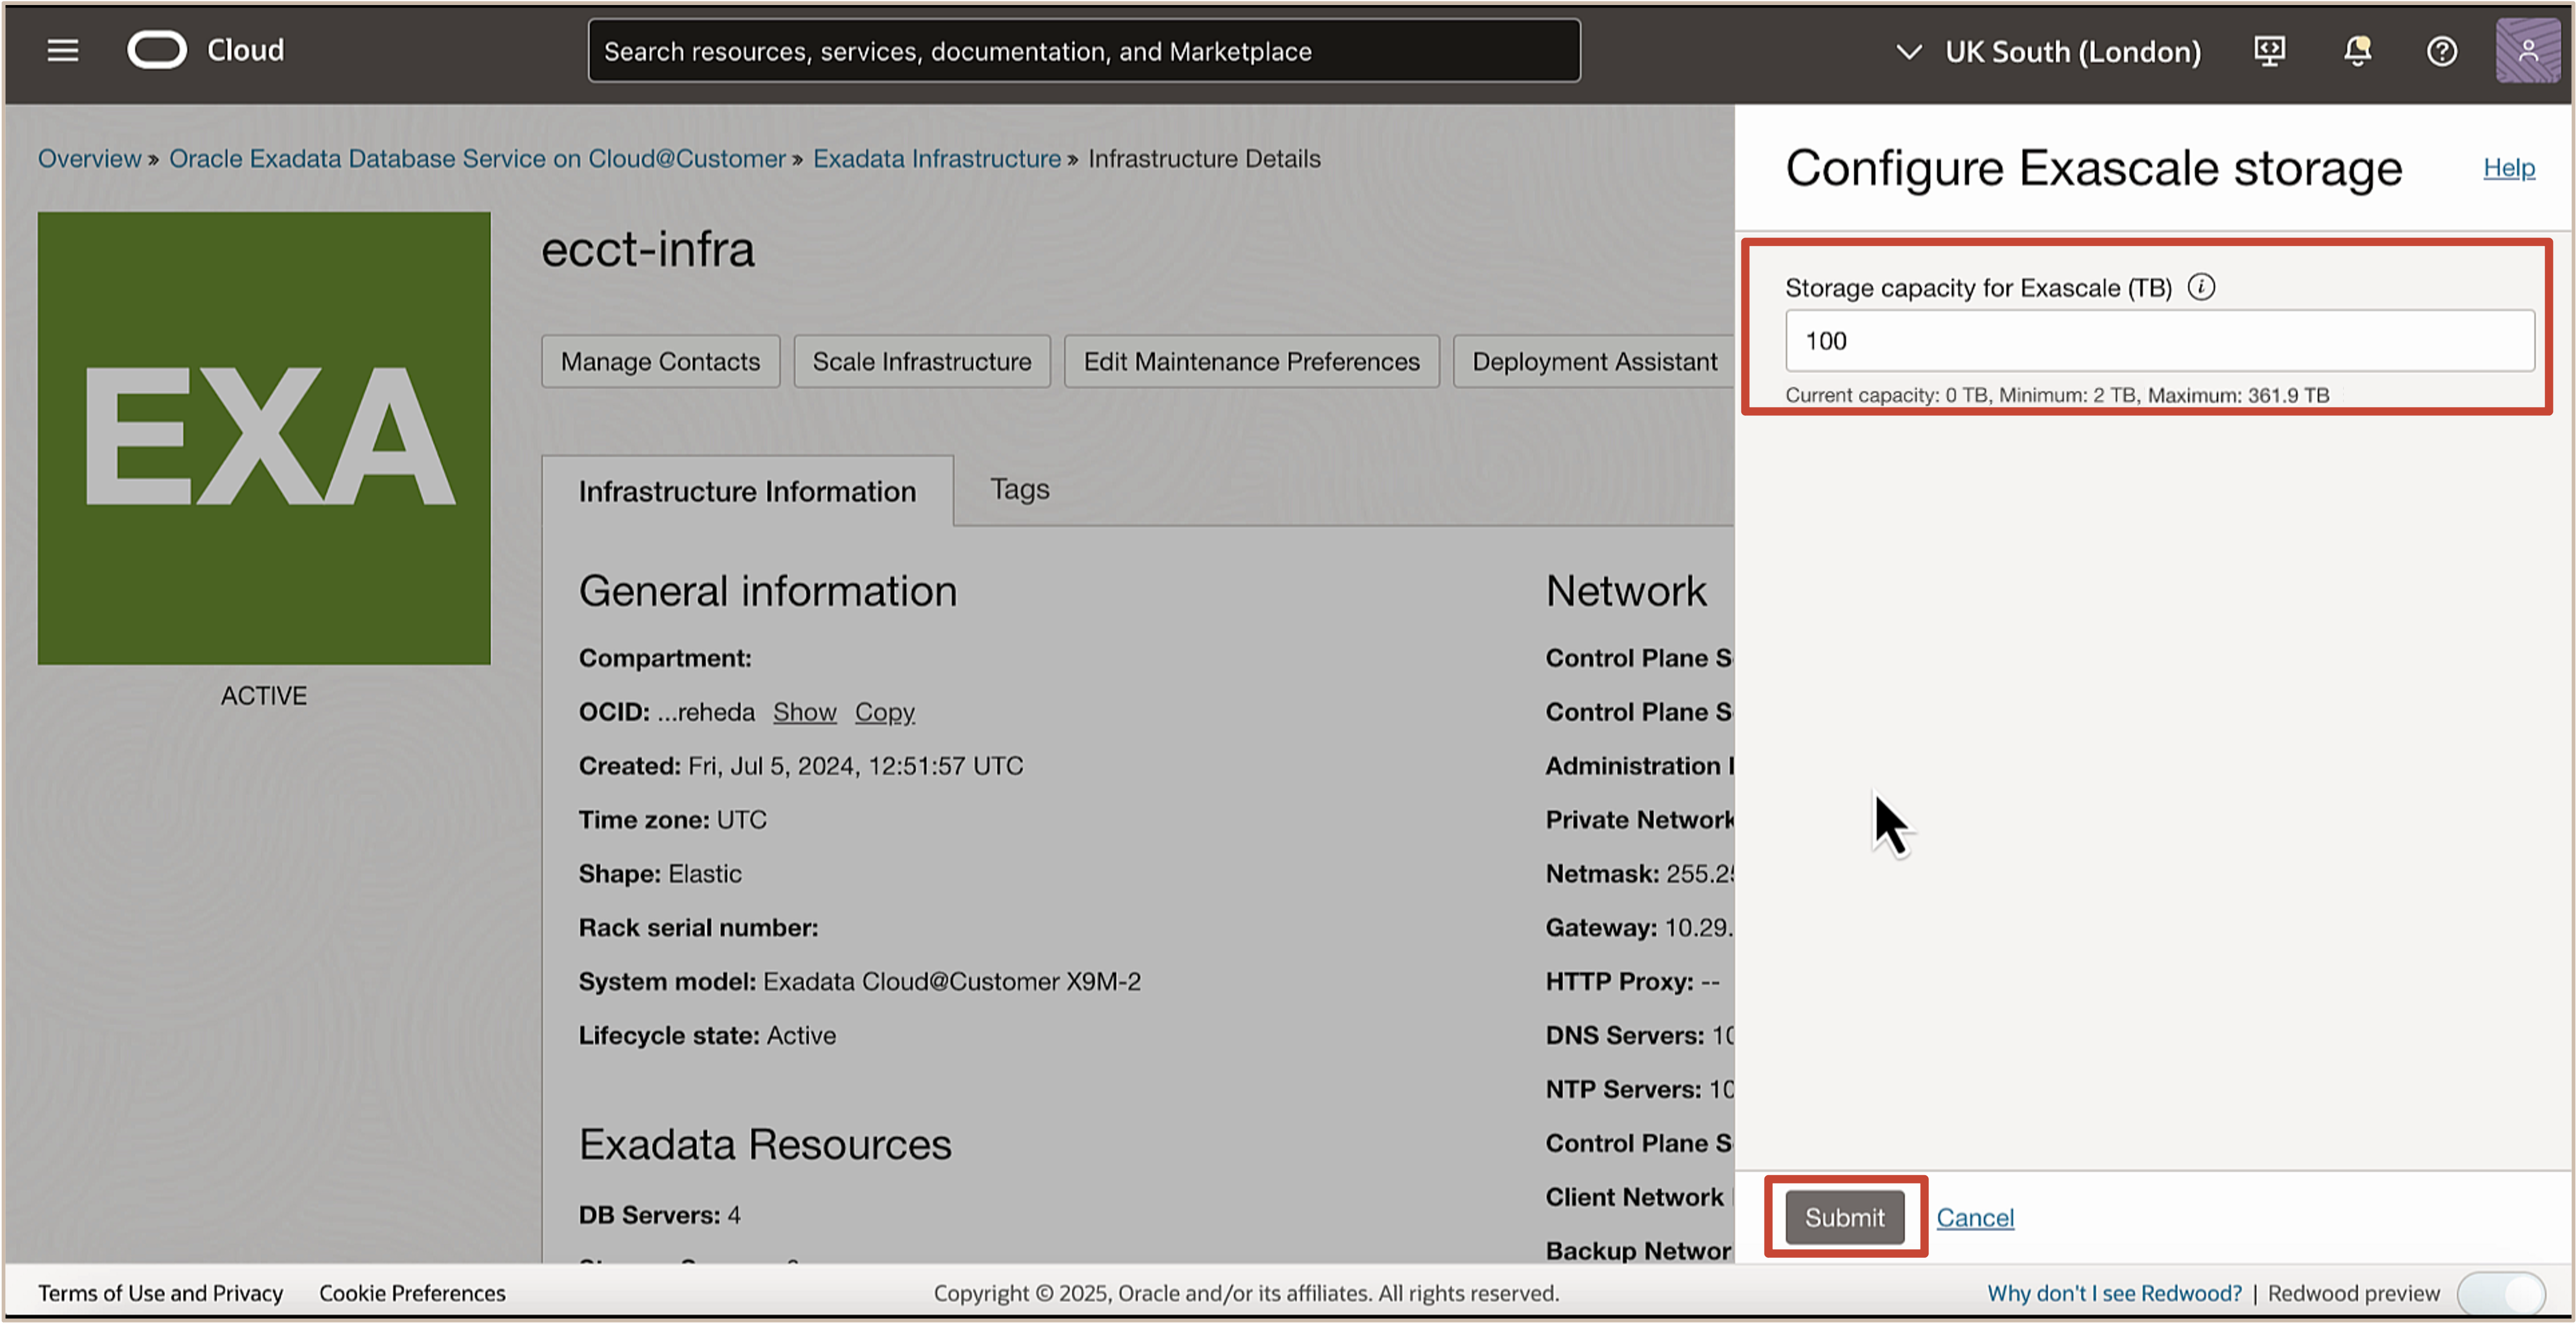
Task: Switch to the Tags tab
Action: 1019,489
